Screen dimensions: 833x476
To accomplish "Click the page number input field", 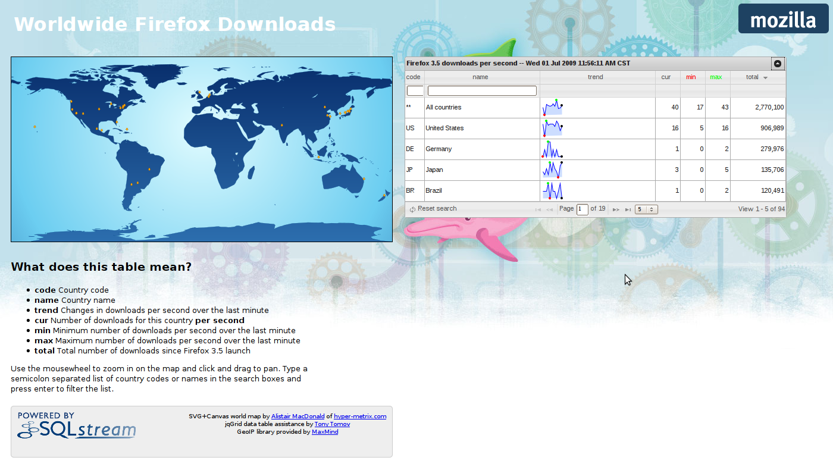I will coord(582,209).
